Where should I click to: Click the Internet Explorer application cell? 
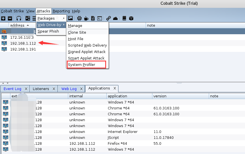[122, 132]
